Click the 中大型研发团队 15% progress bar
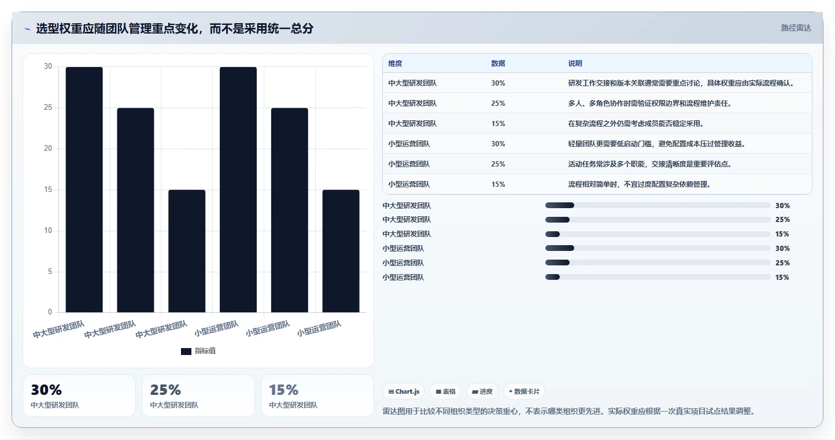The height and width of the screenshot is (440, 835). (658, 234)
